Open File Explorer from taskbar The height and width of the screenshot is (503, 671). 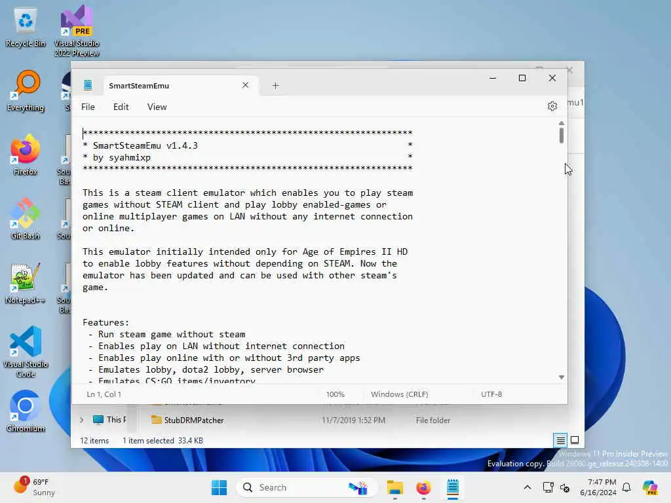394,487
